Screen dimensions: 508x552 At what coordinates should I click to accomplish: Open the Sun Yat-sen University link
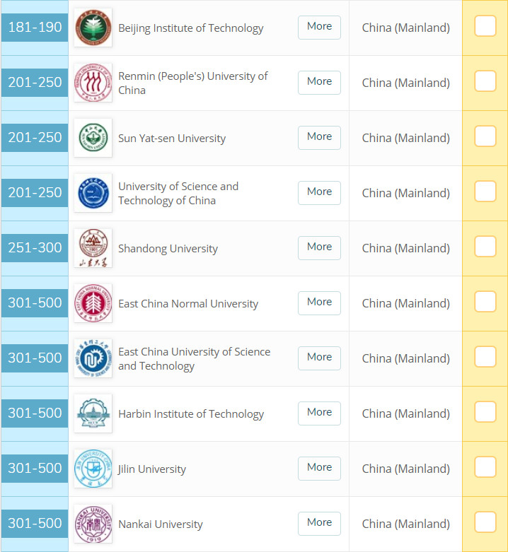pyautogui.click(x=172, y=139)
